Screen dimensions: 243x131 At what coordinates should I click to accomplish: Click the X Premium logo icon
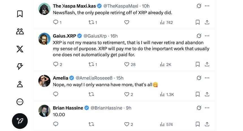pyautogui.click(x=20, y=49)
